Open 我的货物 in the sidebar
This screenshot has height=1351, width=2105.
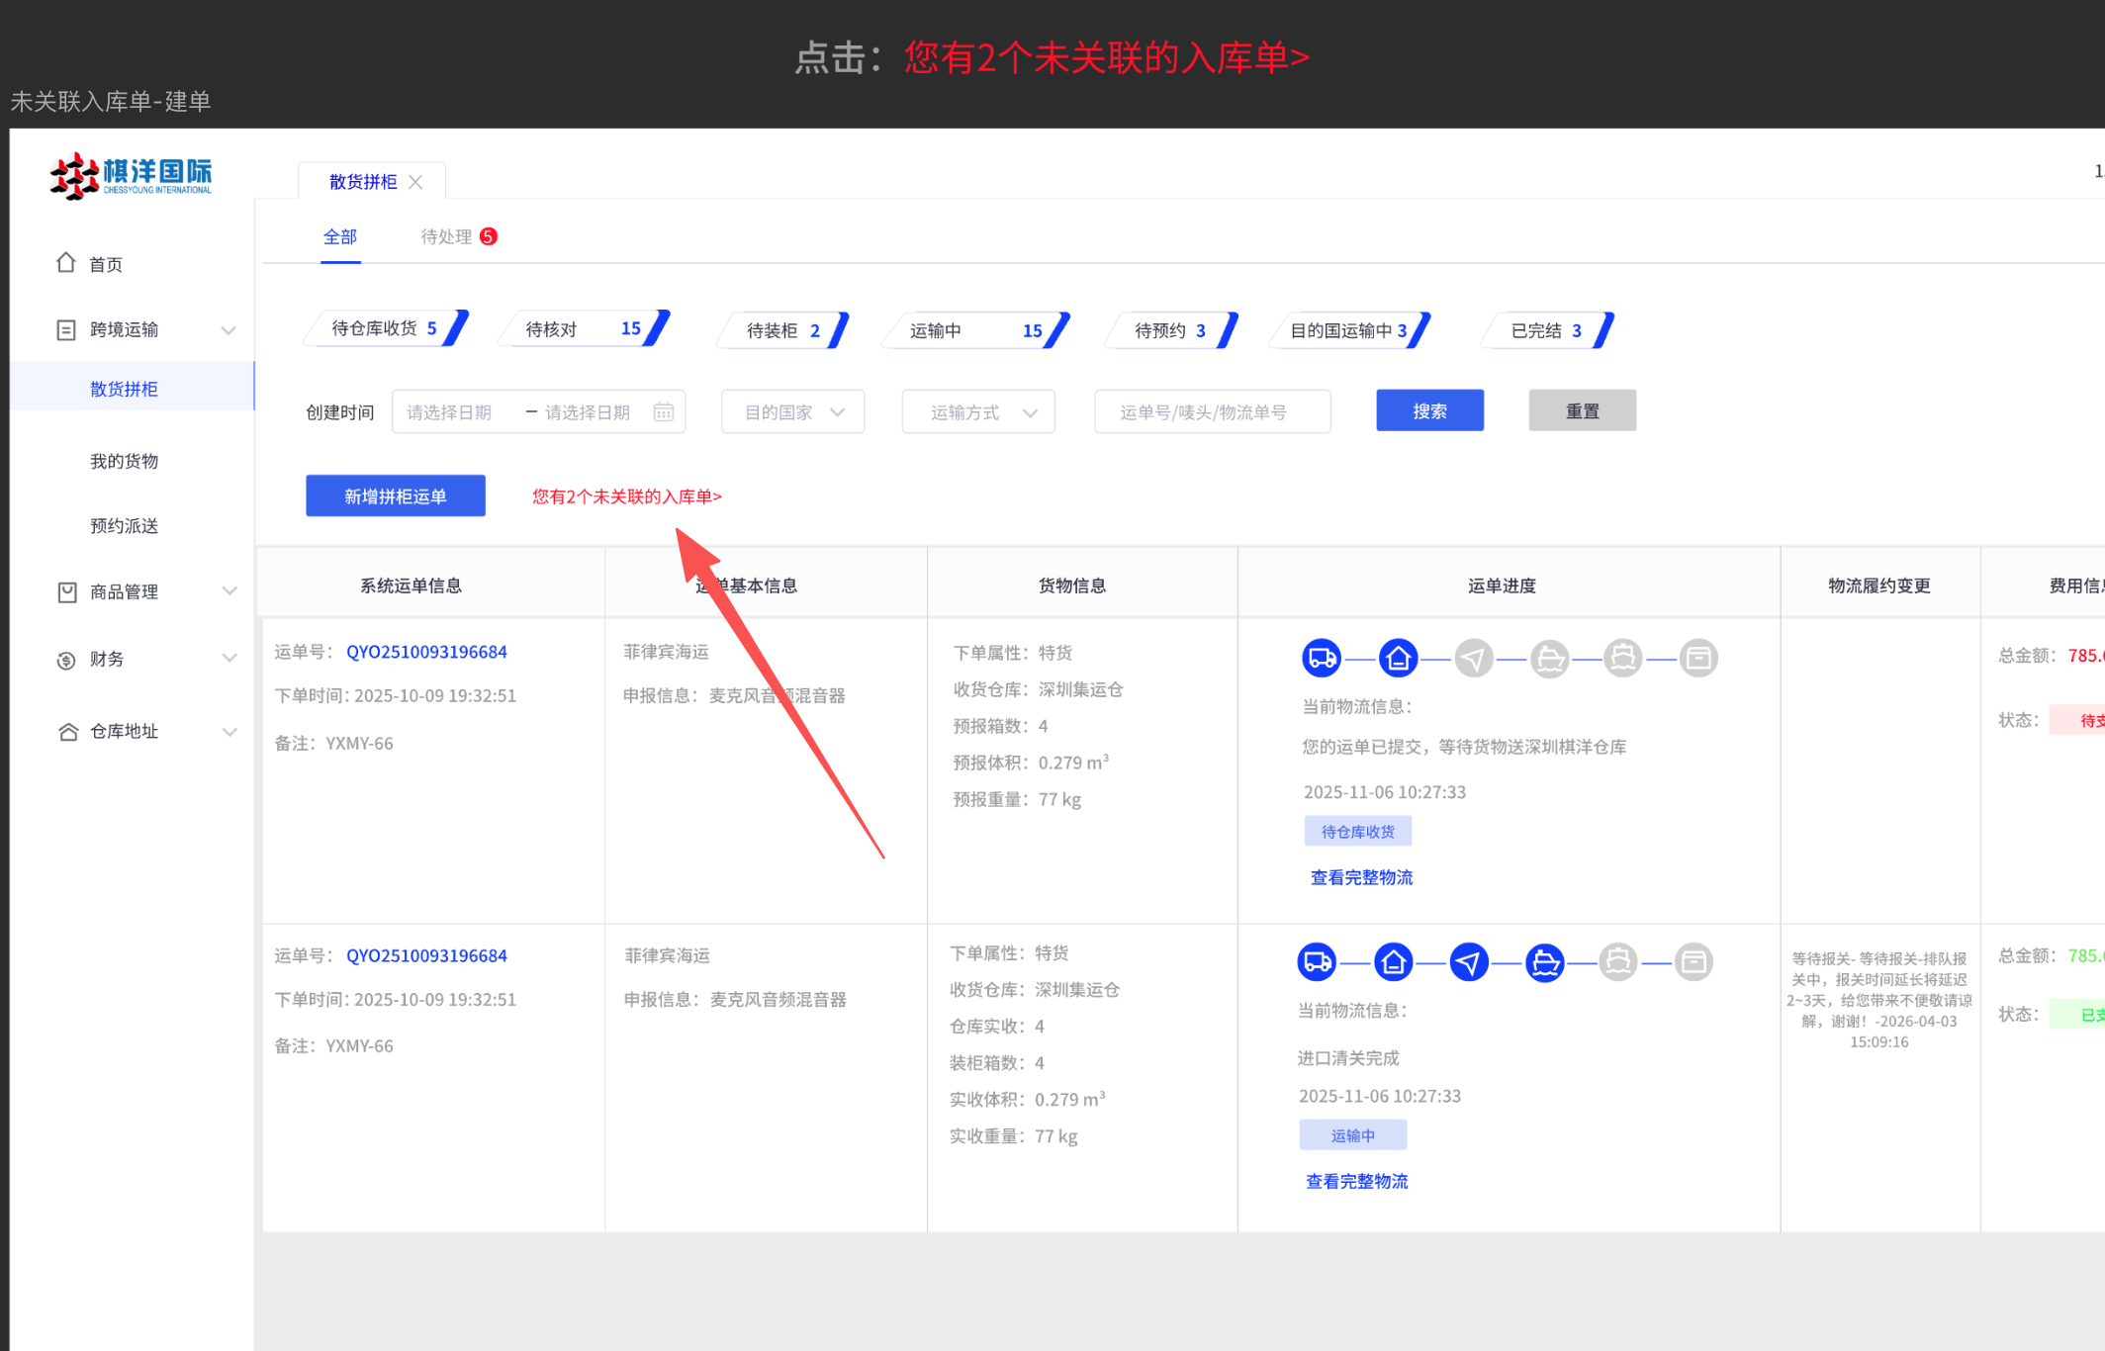tap(124, 461)
